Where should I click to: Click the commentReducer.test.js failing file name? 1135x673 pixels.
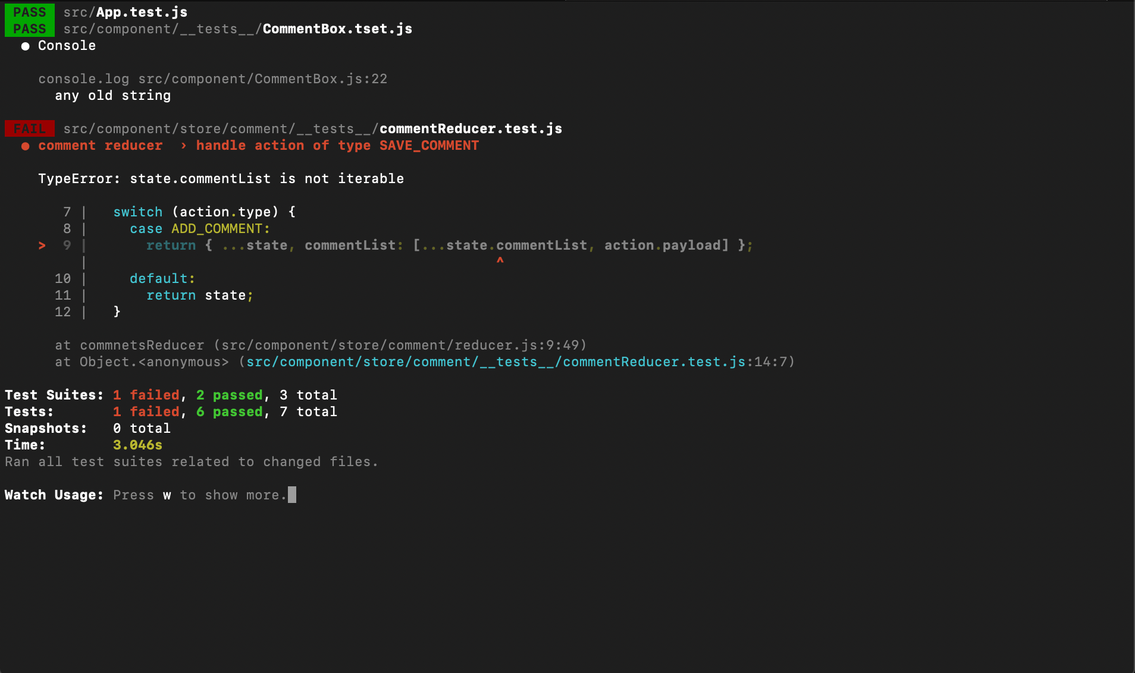[471, 128]
